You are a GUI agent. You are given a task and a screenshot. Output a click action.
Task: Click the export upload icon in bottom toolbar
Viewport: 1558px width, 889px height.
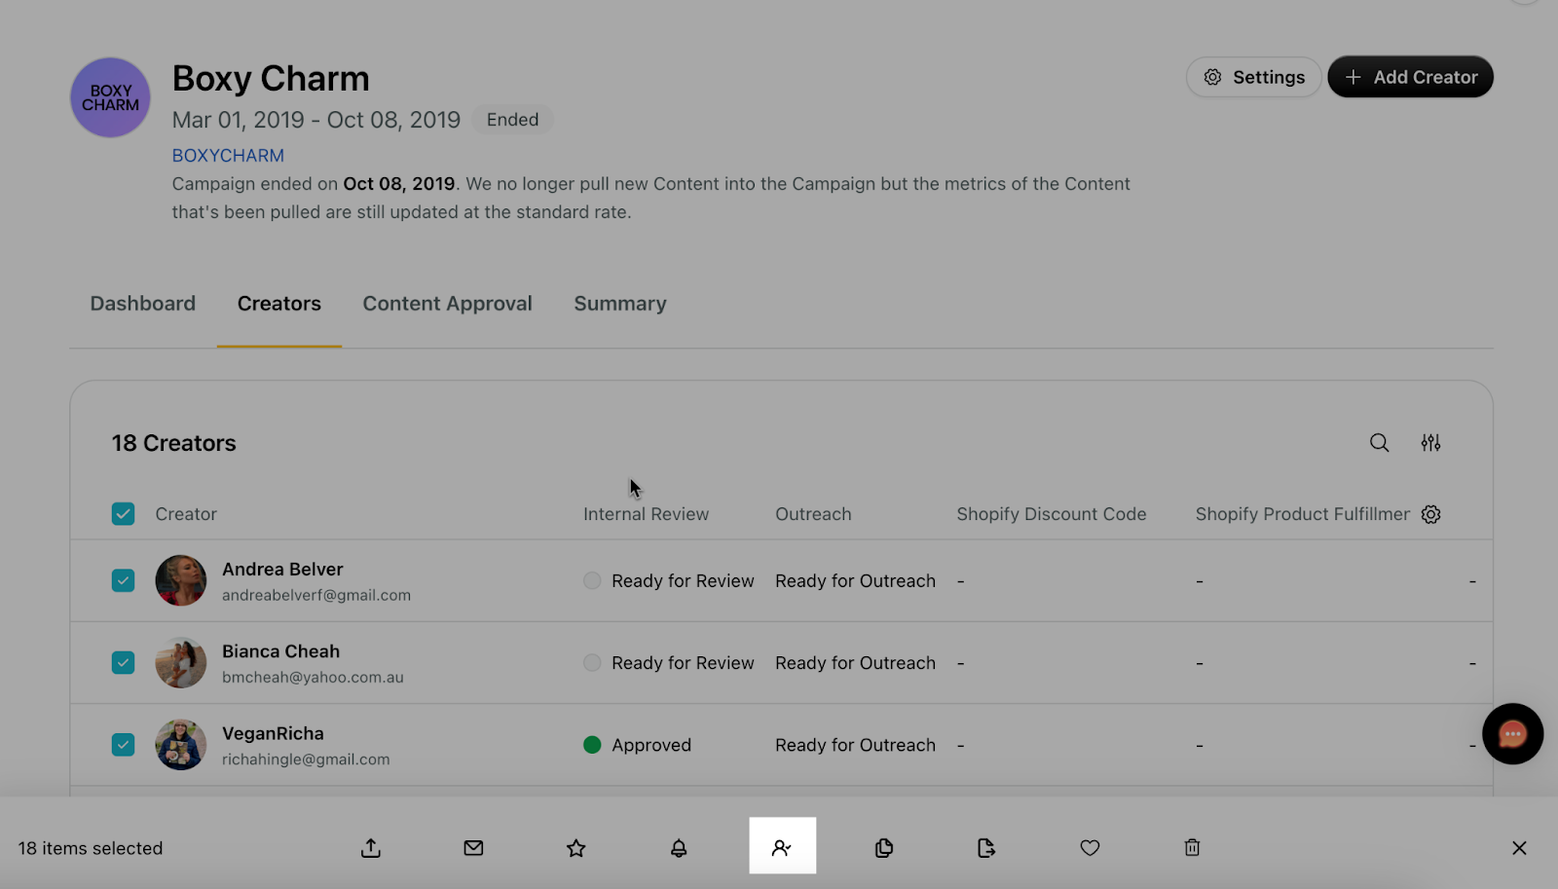[371, 848]
